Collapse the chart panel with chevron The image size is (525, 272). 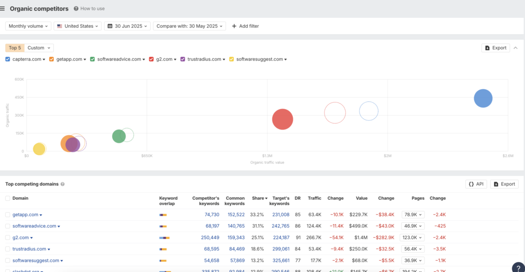pyautogui.click(x=515, y=48)
